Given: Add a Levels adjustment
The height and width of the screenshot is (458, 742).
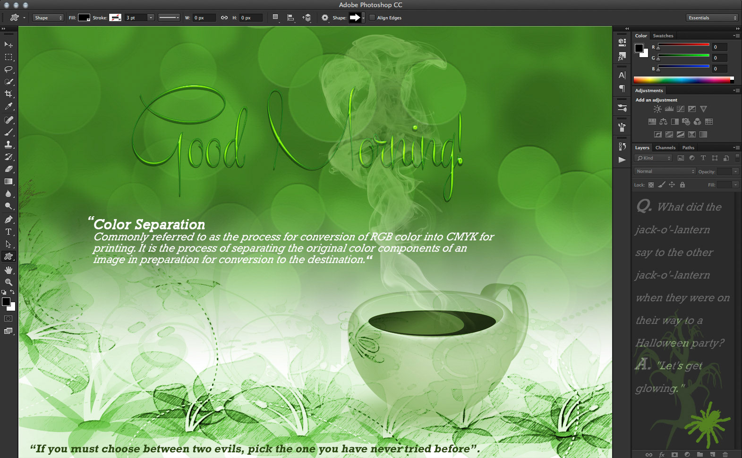Looking at the screenshot, I should 669,109.
